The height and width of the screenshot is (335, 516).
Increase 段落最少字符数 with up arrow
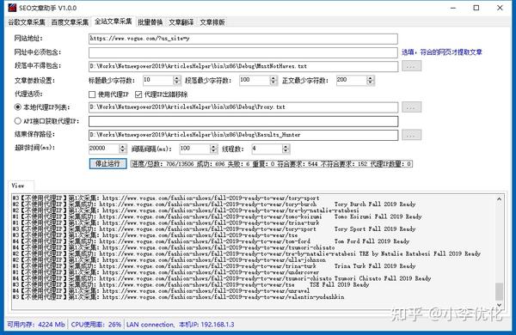(273, 78)
